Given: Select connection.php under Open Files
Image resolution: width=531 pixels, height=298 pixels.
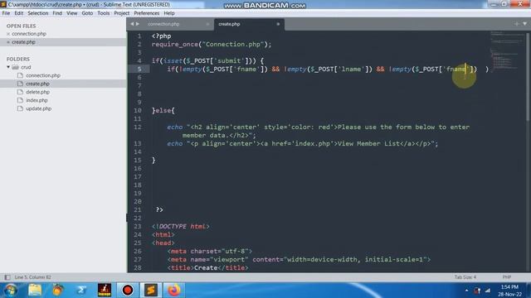Looking at the screenshot, I should point(29,34).
